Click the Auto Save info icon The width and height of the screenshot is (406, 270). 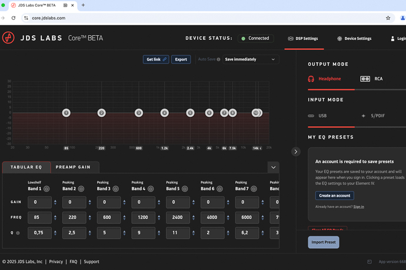click(218, 59)
